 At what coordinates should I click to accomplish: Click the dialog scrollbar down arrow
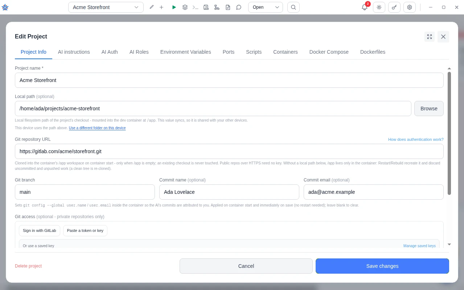click(449, 245)
